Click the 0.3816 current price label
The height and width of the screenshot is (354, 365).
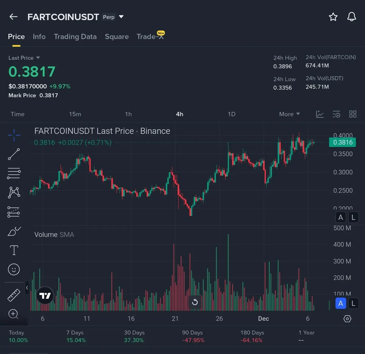point(343,142)
